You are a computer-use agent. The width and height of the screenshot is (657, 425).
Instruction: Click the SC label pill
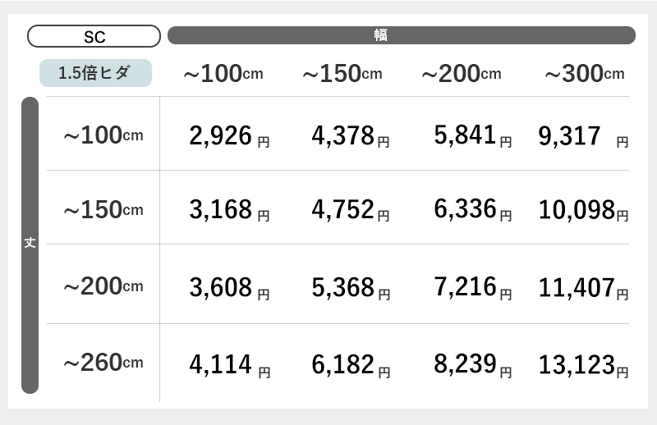click(94, 36)
